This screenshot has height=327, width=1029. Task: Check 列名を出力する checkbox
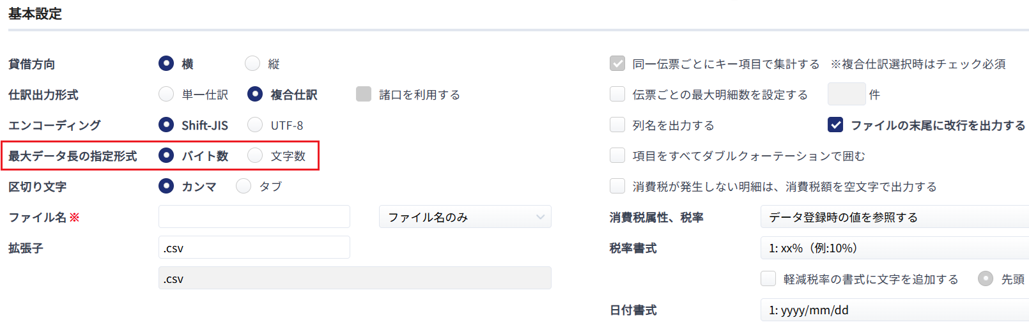pos(617,125)
